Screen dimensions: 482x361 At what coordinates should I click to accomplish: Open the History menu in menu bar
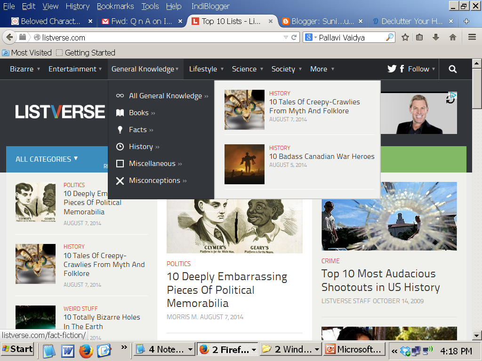(x=78, y=6)
